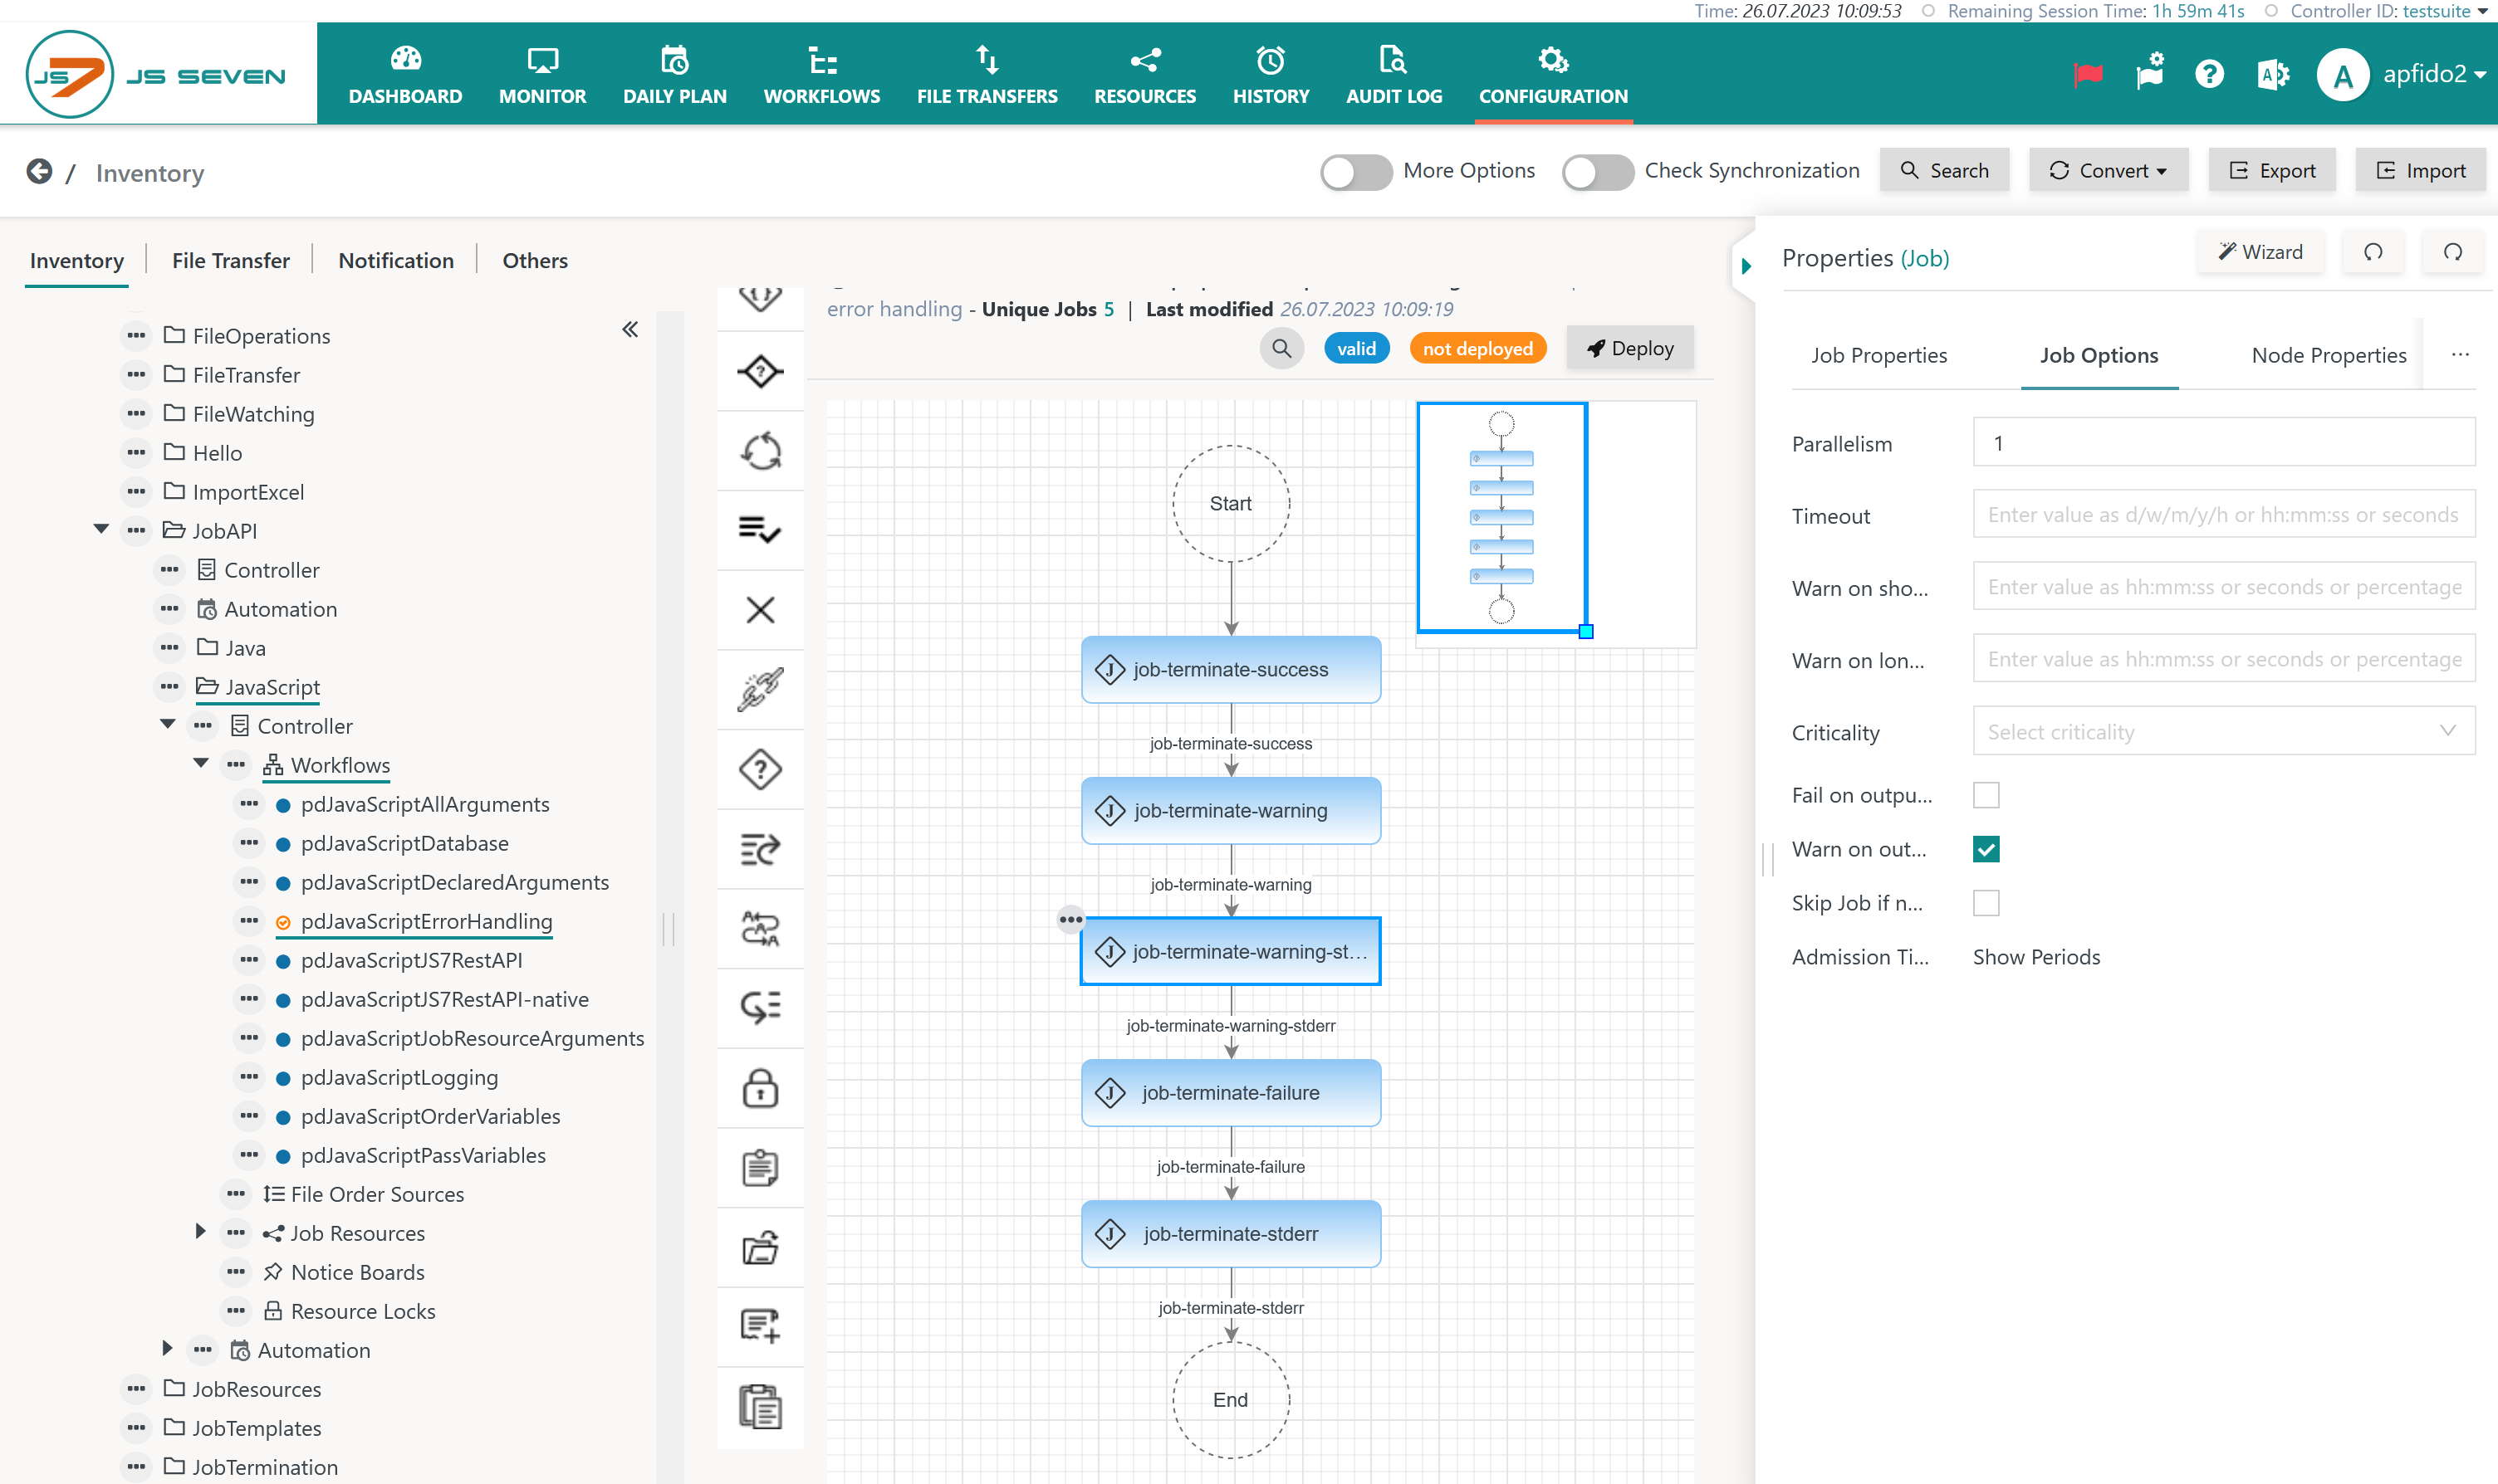Toggle the Check Synchronization switch
The height and width of the screenshot is (1484, 2498).
pos(1598,171)
